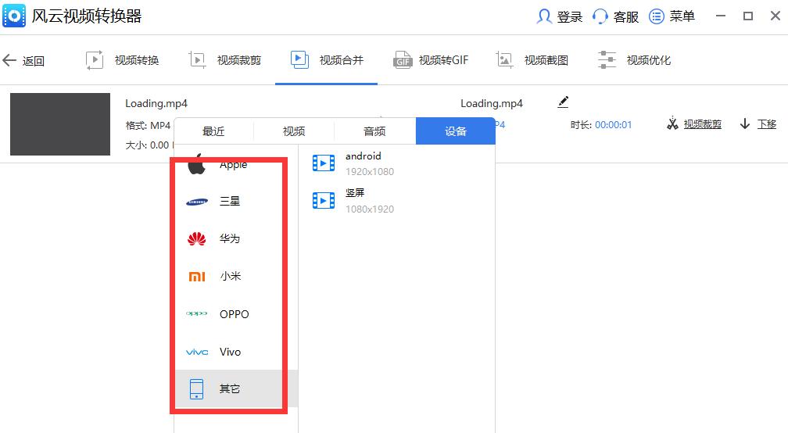Click the 返回 text
Viewport: 788px width, 433px height.
pos(33,61)
